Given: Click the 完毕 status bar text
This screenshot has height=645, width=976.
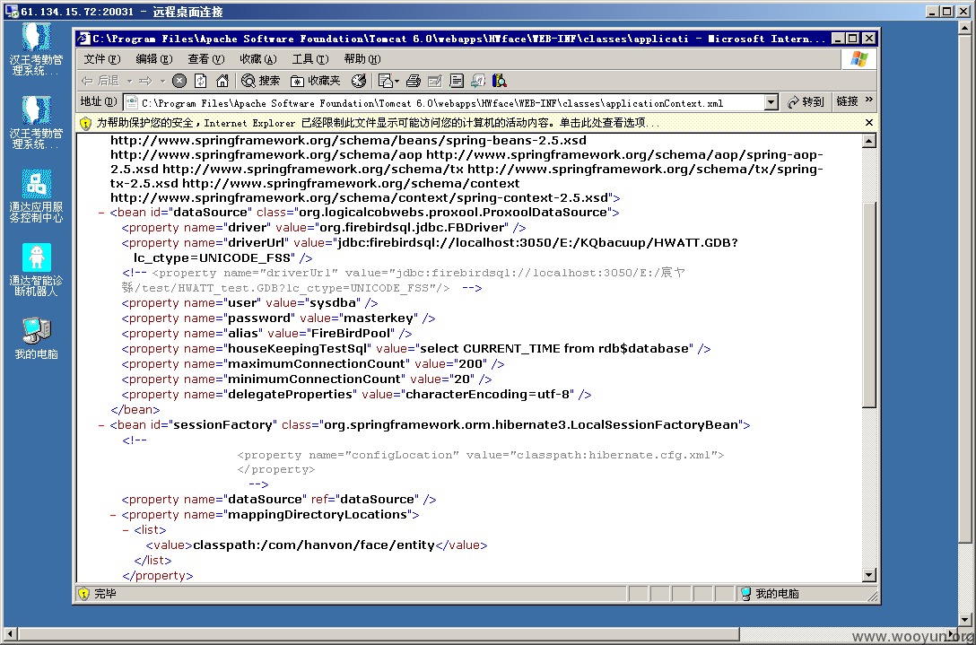Looking at the screenshot, I should tap(105, 594).
